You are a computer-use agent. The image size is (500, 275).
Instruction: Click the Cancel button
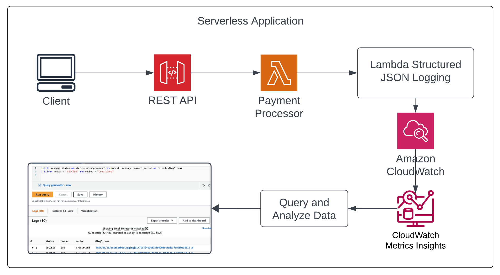(63, 195)
